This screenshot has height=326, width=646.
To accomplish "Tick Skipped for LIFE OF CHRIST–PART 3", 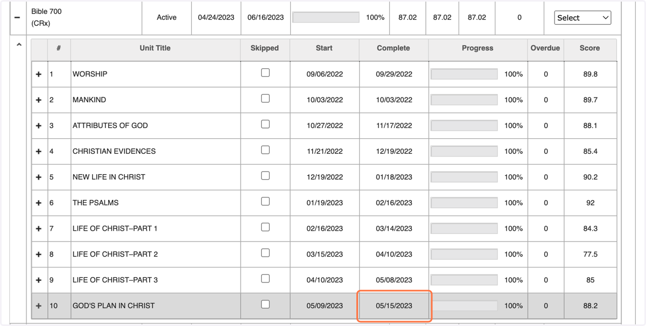I will tap(265, 279).
